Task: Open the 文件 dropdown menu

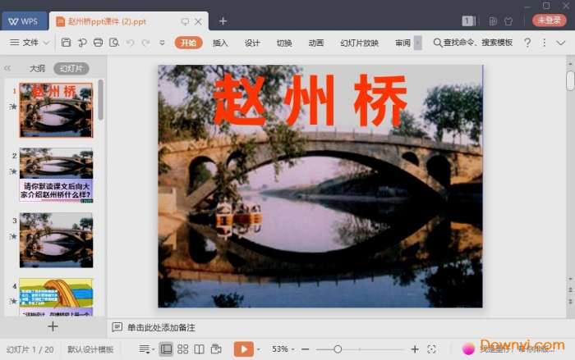Action: 30,43
